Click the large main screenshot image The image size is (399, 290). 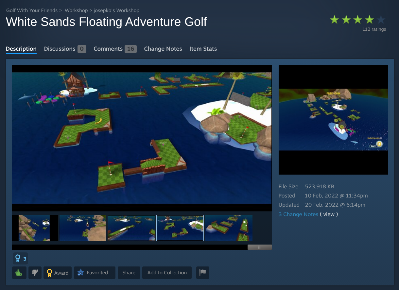(x=142, y=138)
